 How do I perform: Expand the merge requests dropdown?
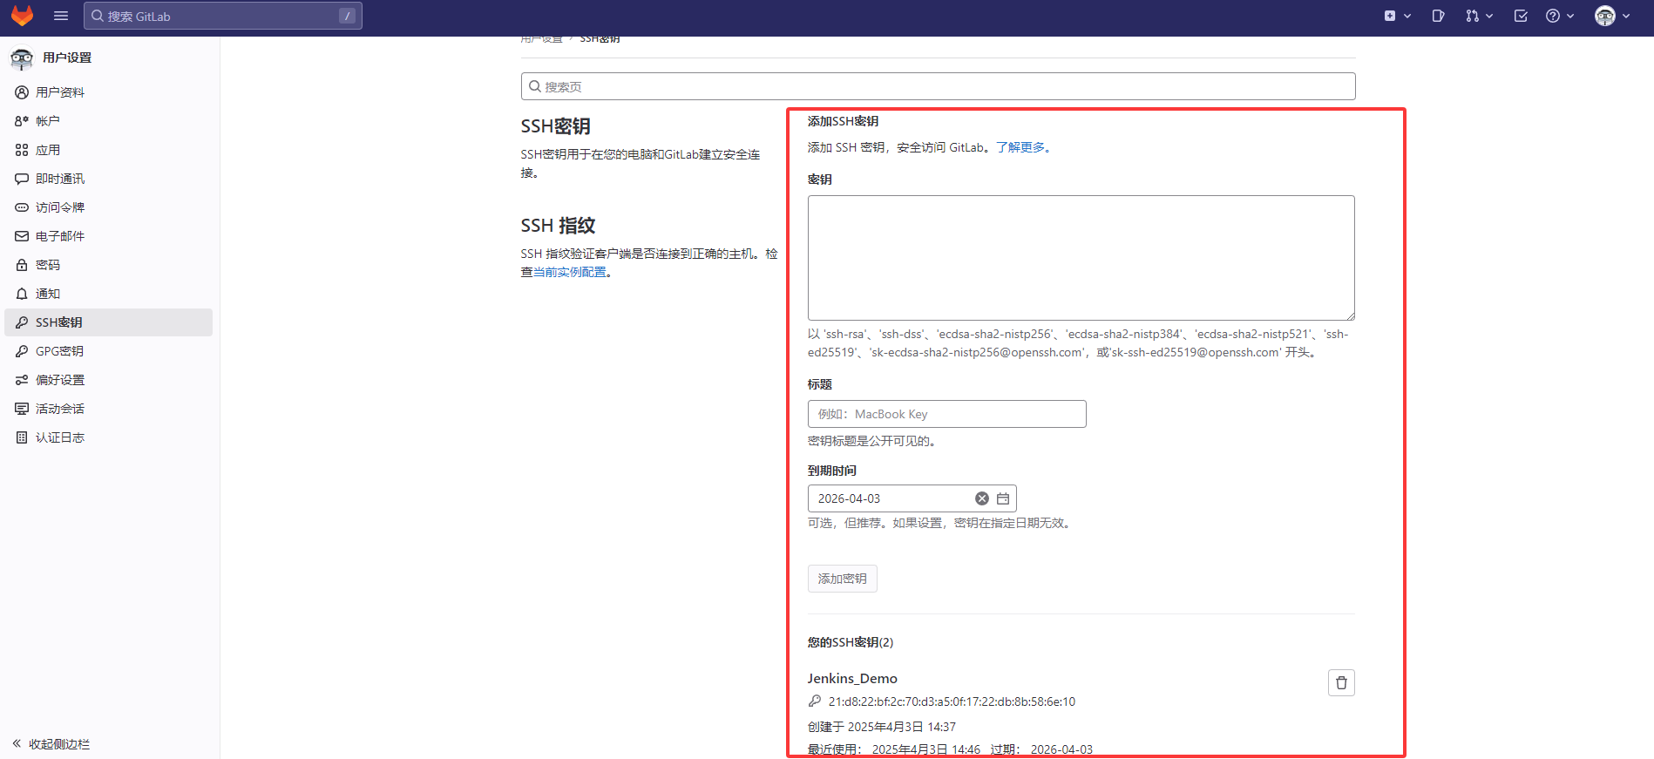point(1479,16)
